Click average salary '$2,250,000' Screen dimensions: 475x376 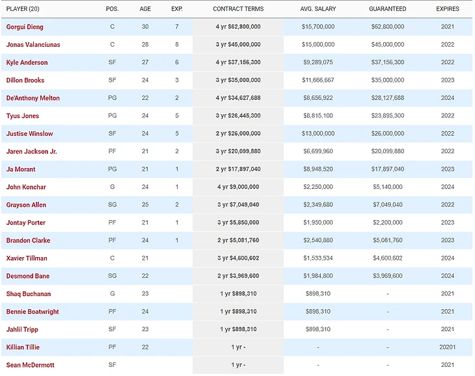(318, 187)
